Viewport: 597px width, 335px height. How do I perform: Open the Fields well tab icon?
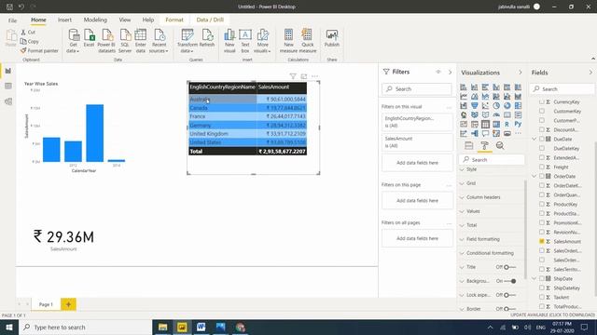(x=469, y=145)
